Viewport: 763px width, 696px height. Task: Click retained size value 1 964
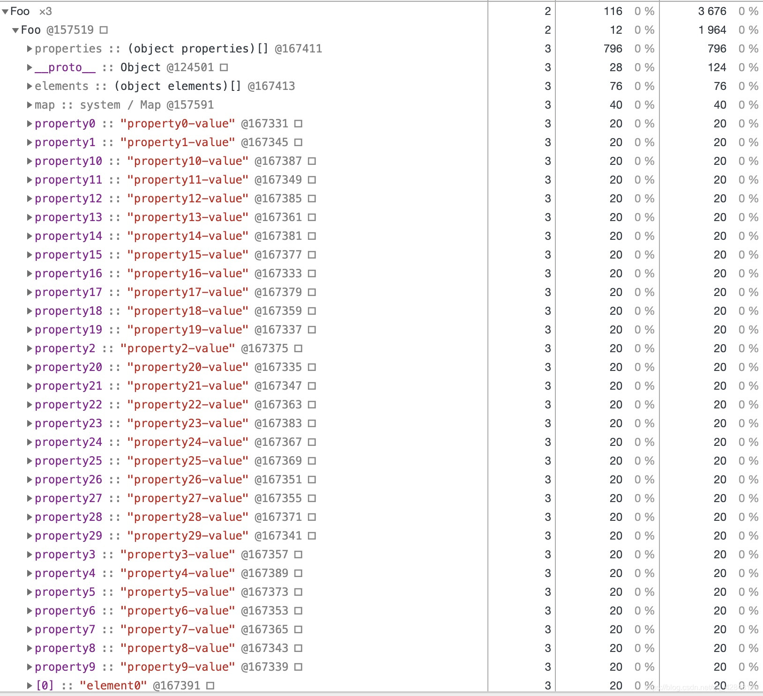point(712,30)
